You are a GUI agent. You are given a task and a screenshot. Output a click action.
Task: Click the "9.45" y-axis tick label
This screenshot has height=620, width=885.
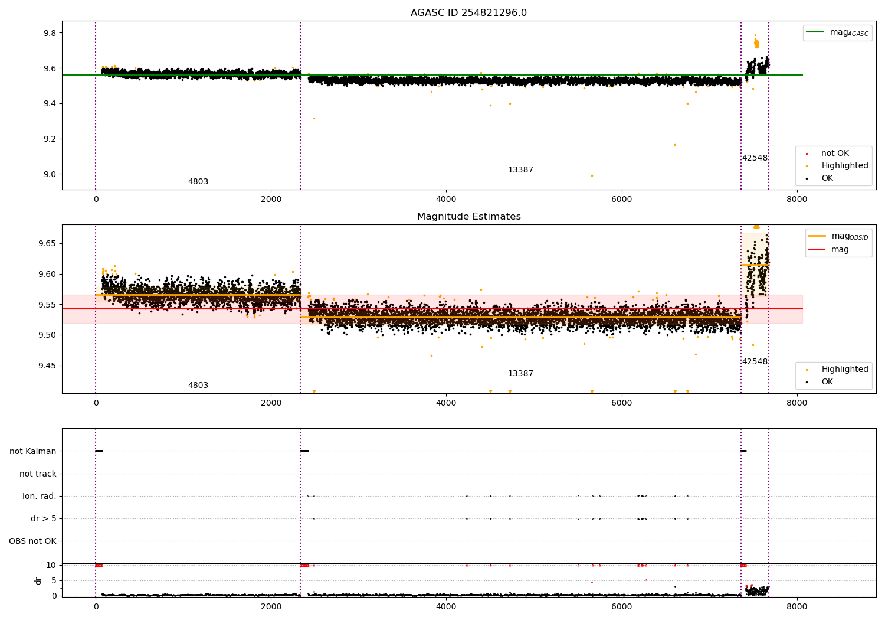48,366
